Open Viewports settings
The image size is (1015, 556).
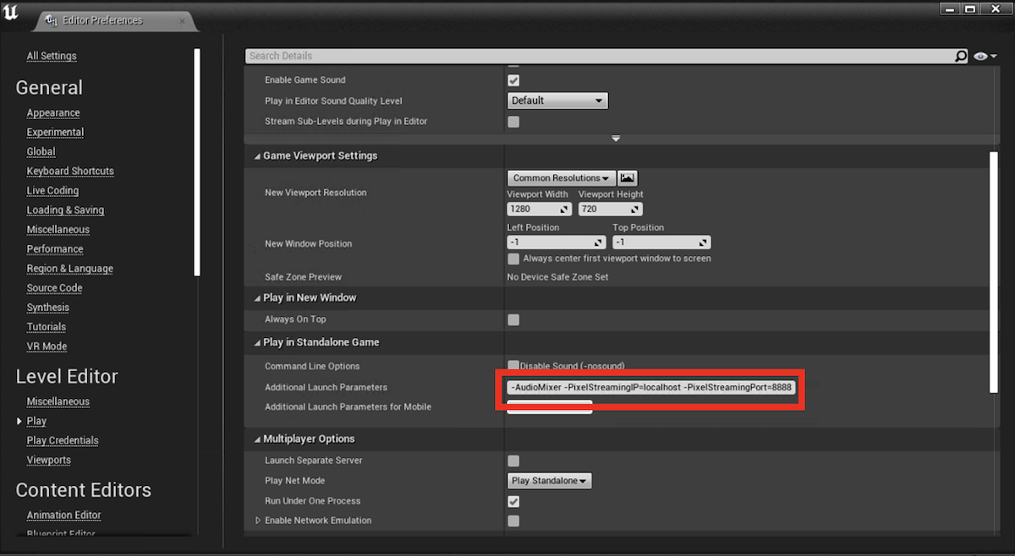pos(48,461)
